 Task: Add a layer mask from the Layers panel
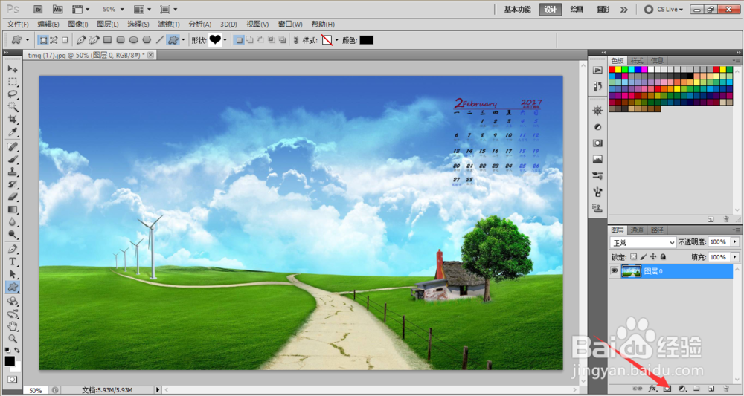[667, 389]
